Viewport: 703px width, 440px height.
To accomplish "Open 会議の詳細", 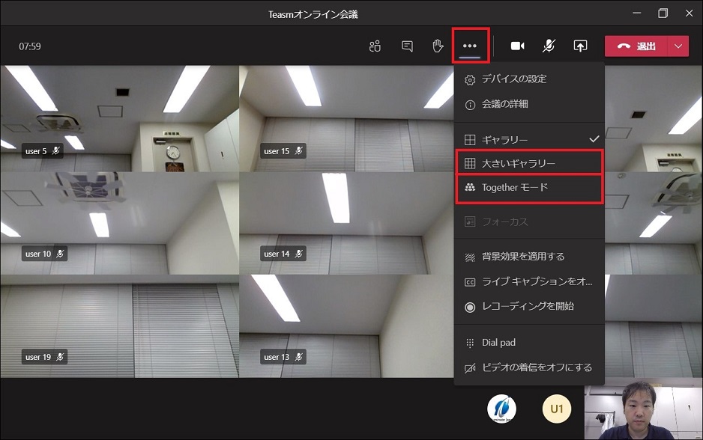I will coord(529,104).
